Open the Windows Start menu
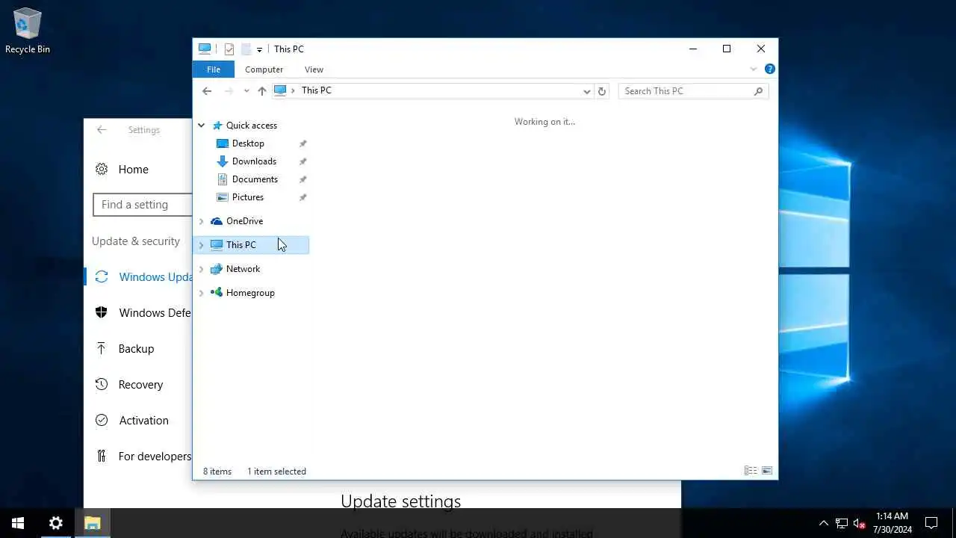Image resolution: width=956 pixels, height=538 pixels. pos(18,523)
